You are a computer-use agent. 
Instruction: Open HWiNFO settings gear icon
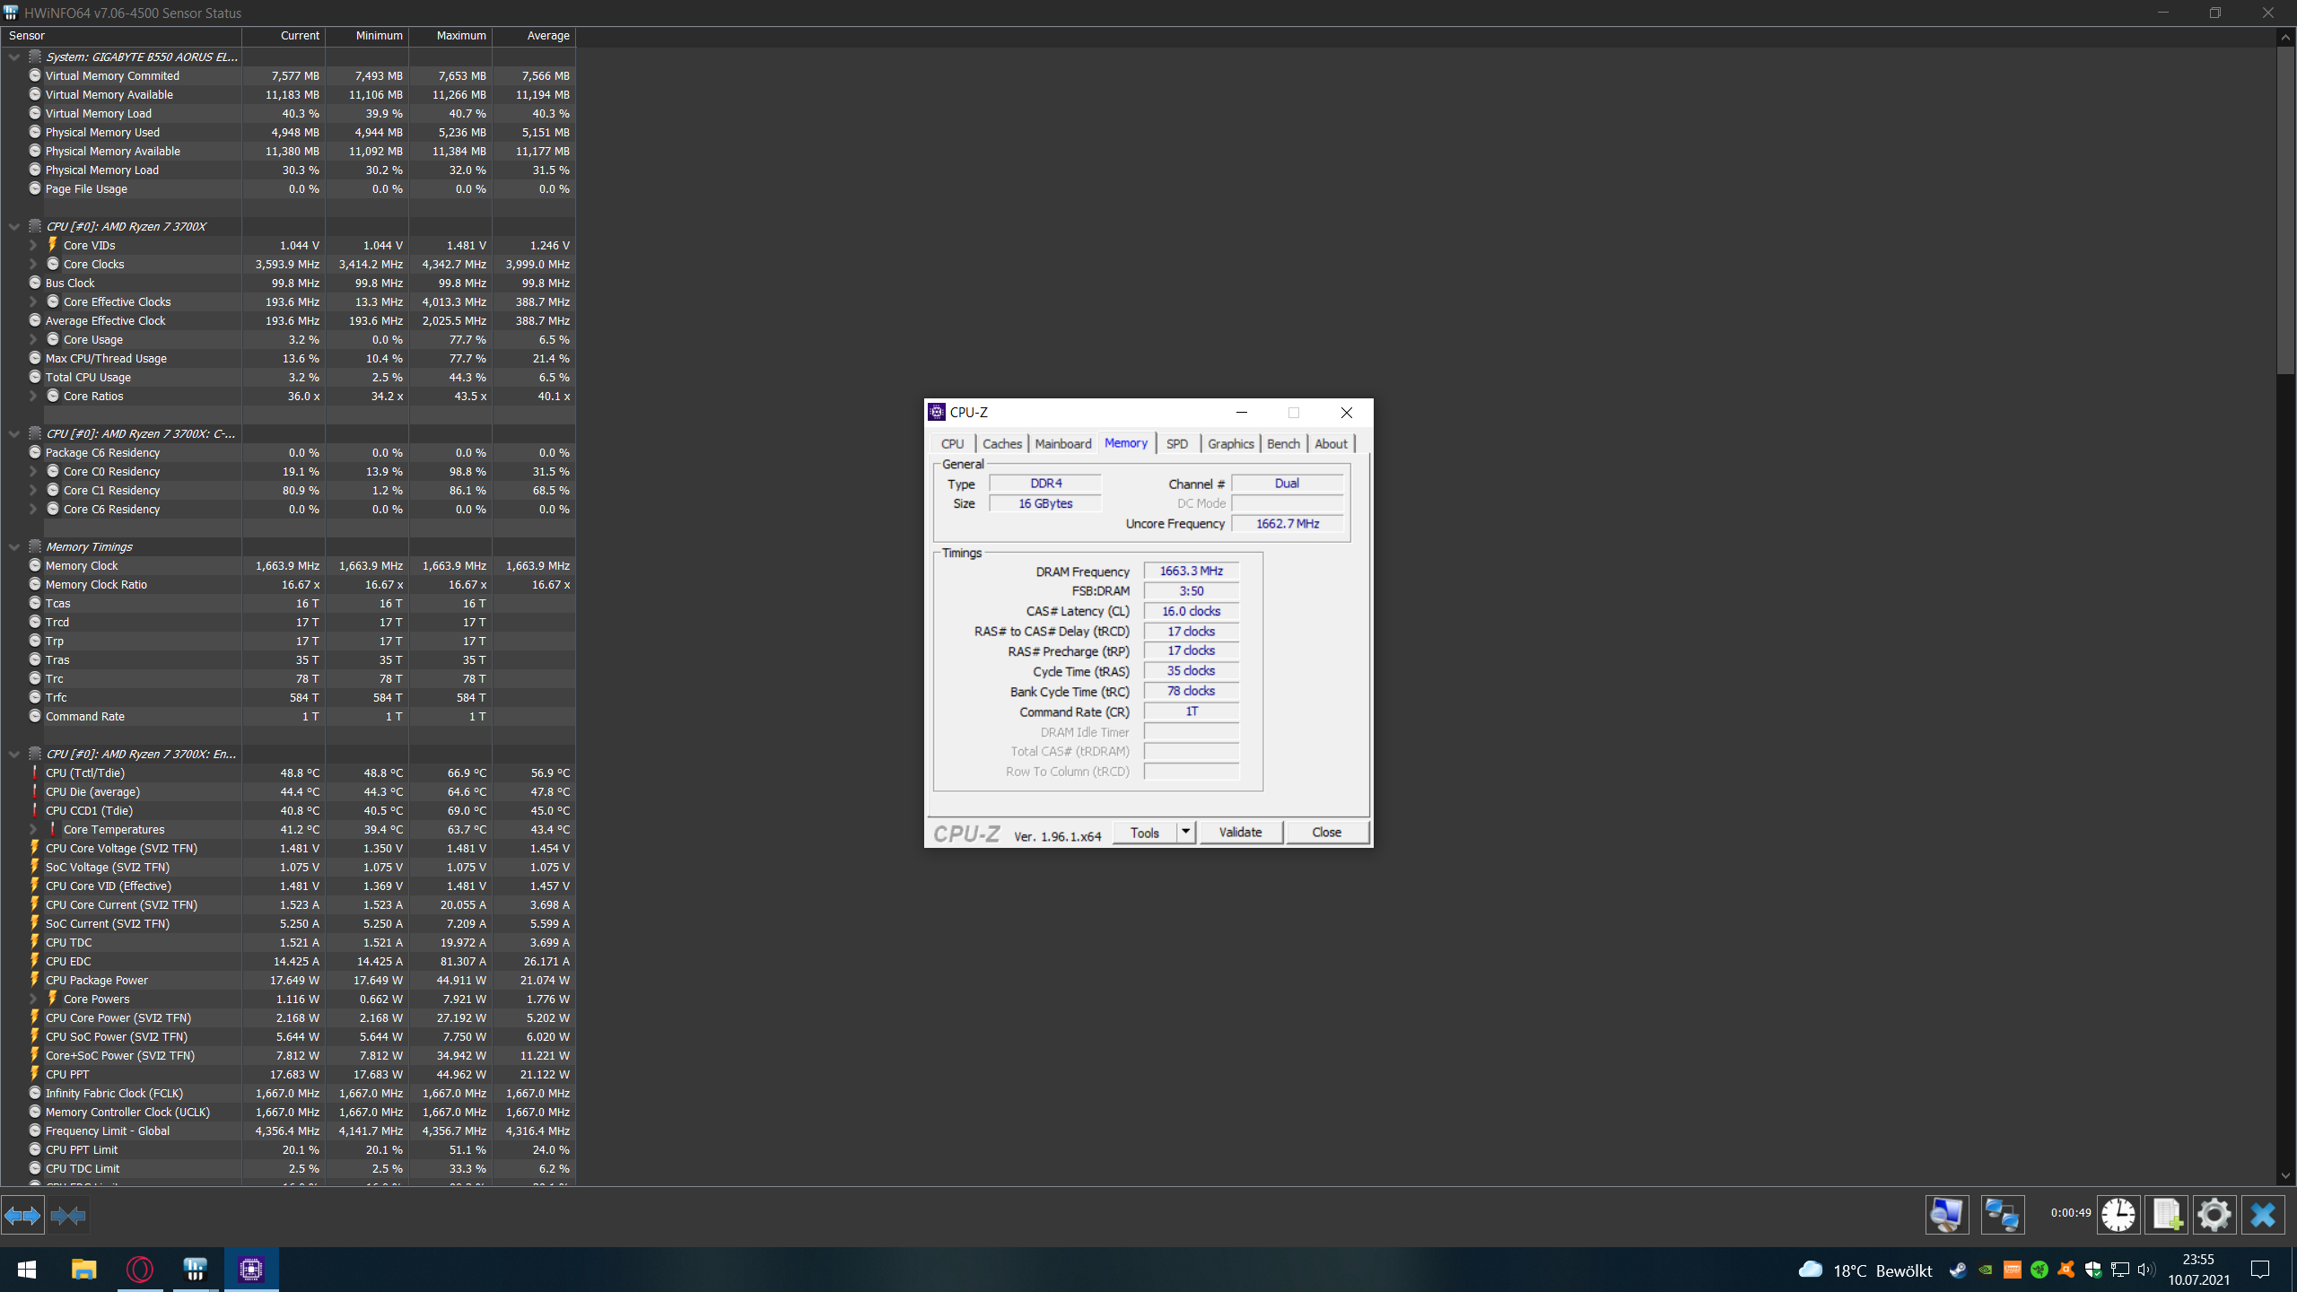coord(2214,1215)
